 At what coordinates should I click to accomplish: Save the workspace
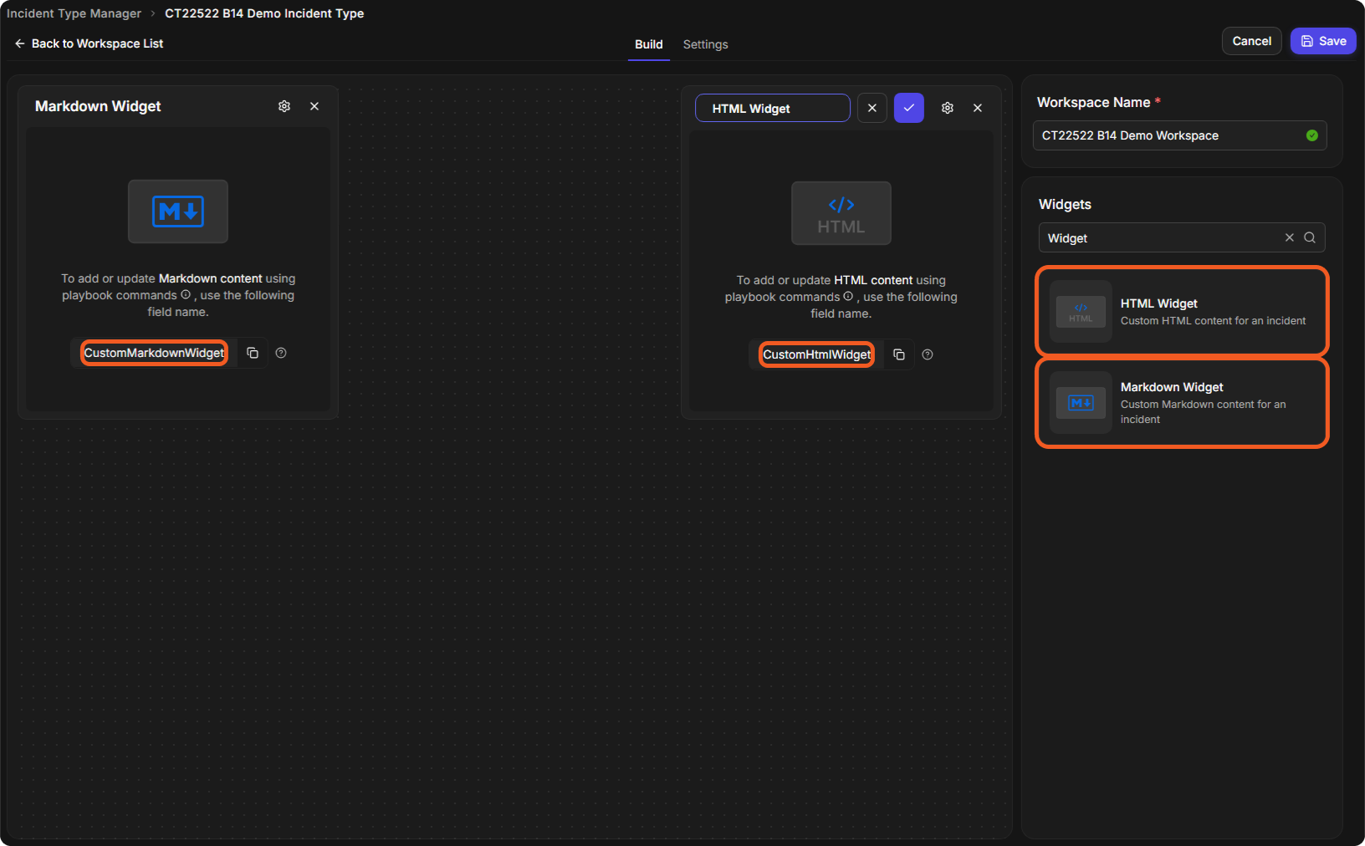point(1323,41)
